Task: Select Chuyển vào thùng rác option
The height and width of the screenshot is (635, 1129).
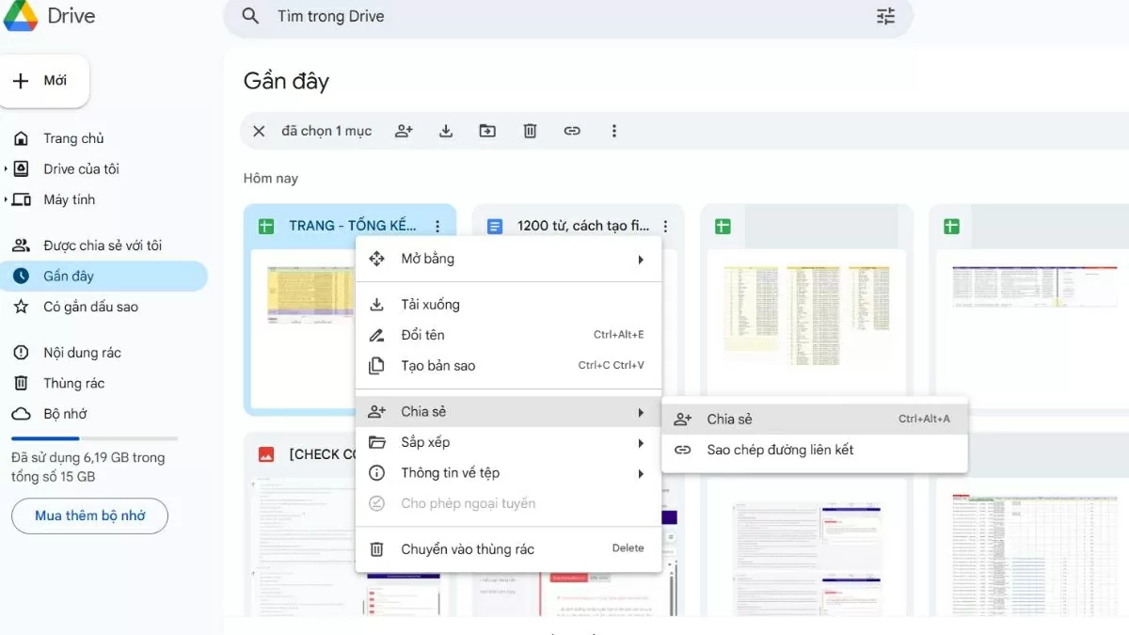Action: coord(467,549)
